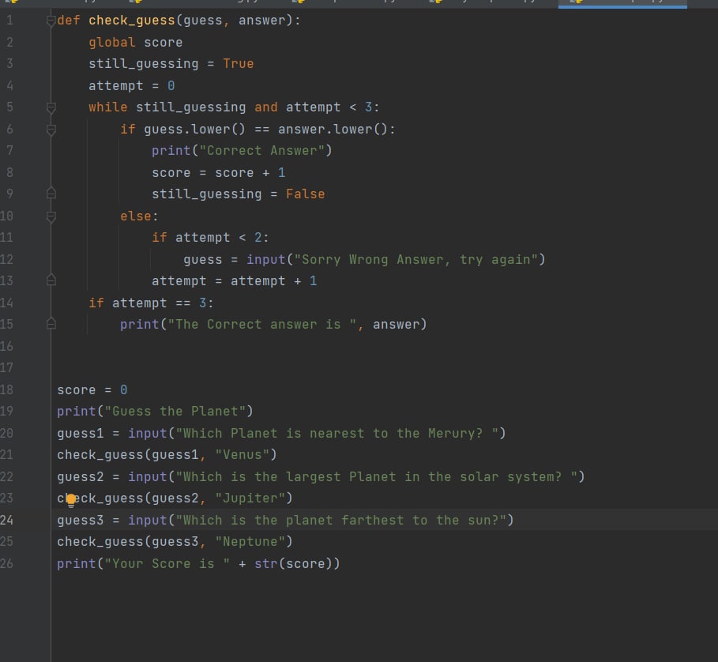Place cursor on 'global score' statement
Screen dimensions: 718x662
click(136, 43)
